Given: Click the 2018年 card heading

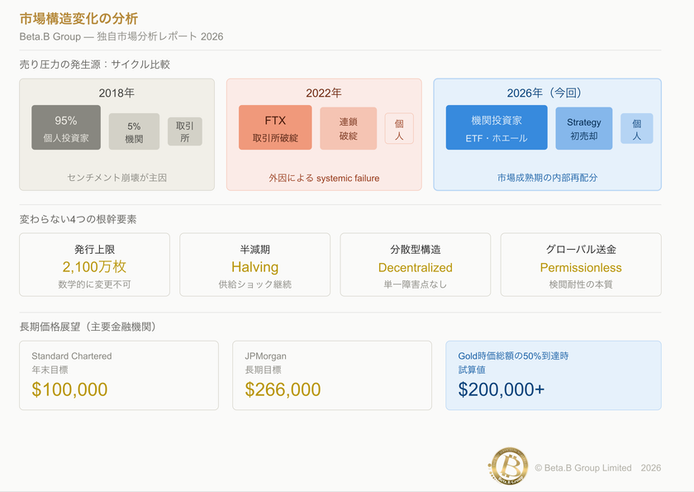Looking at the screenshot, I should [116, 93].
